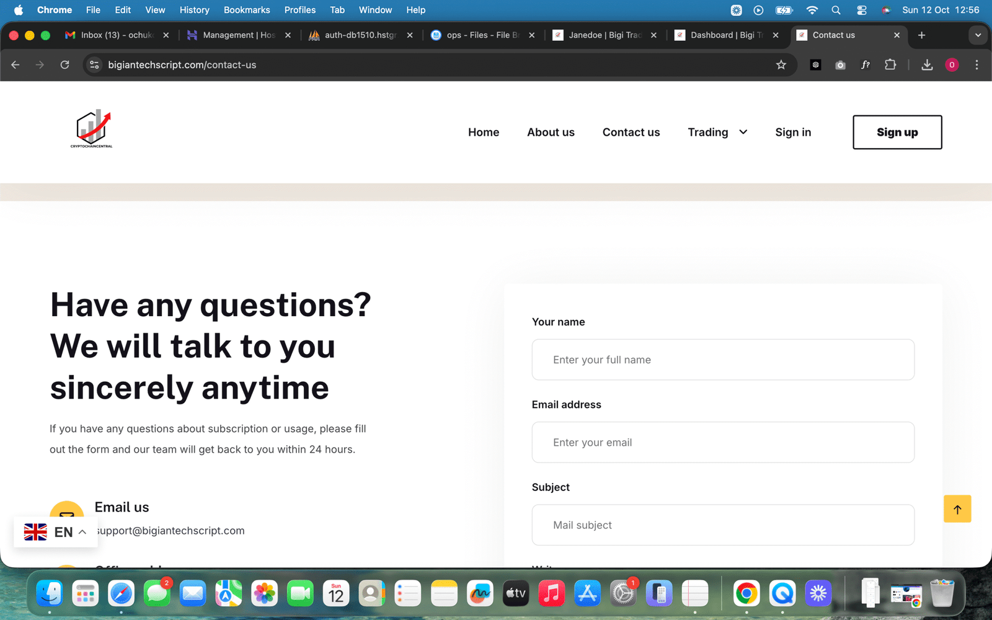Image resolution: width=992 pixels, height=620 pixels.
Task: Open the Chrome extensions puzzle icon
Action: coord(890,65)
